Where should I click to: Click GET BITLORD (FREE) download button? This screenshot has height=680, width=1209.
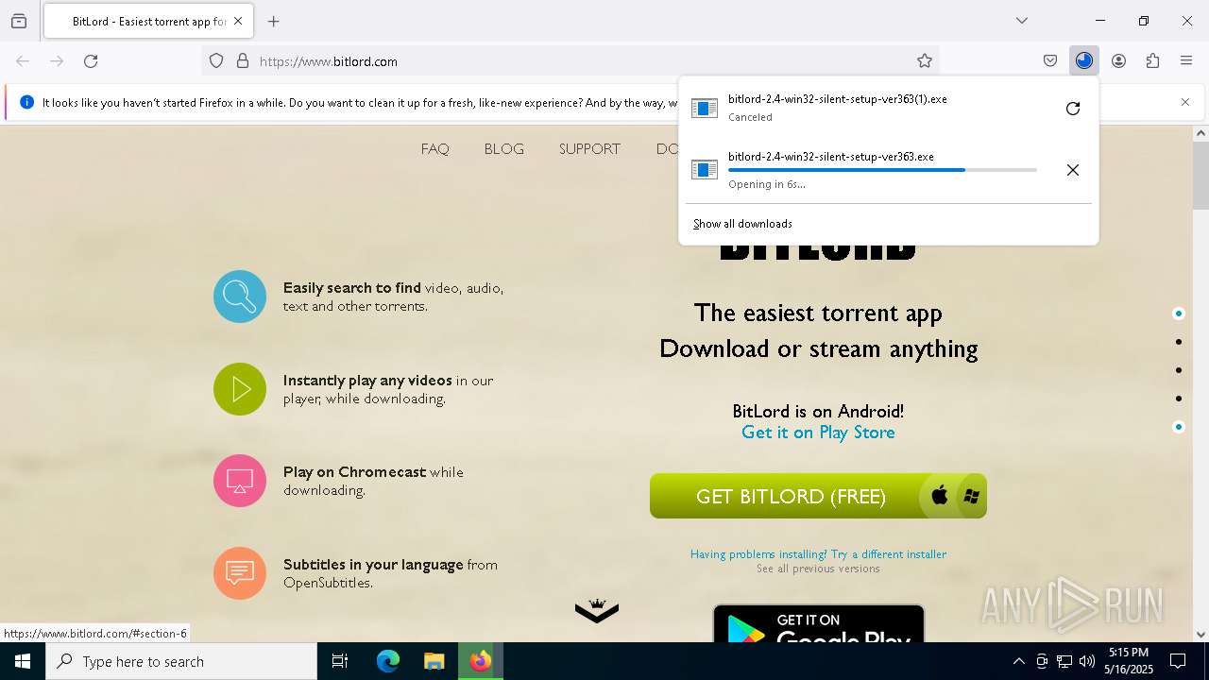coord(818,496)
